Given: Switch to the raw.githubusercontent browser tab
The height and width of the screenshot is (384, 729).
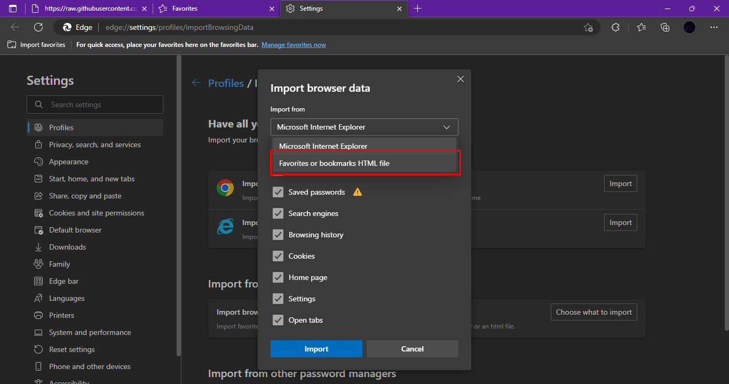Looking at the screenshot, I should pyautogui.click(x=89, y=9).
